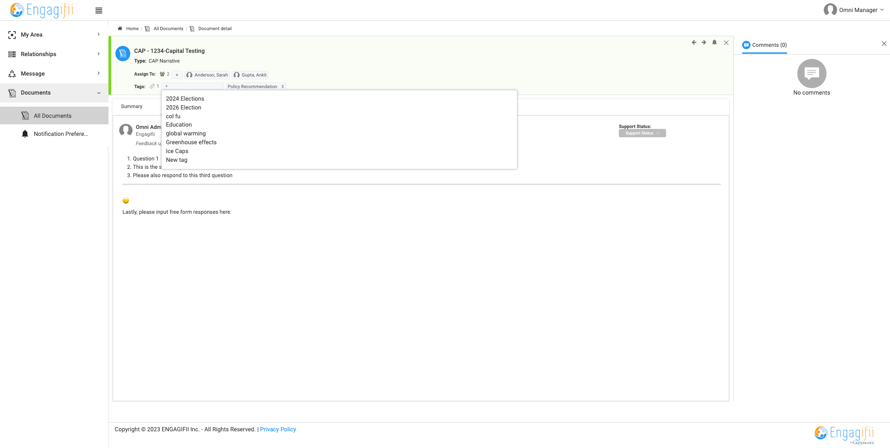Open the Omni Manager user dropdown arrow
This screenshot has height=448, width=890.
click(882, 10)
